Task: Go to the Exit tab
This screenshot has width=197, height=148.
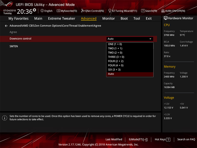Action: point(149,19)
